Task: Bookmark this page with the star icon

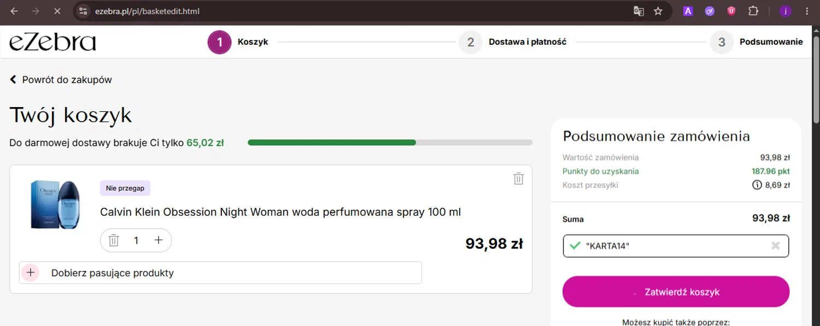Action: coord(658,11)
